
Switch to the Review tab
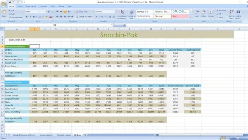click(x=61, y=6)
